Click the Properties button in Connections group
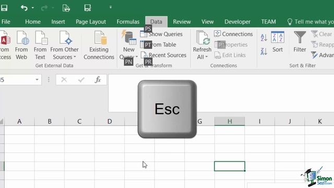The image size is (334, 188). [x=231, y=44]
